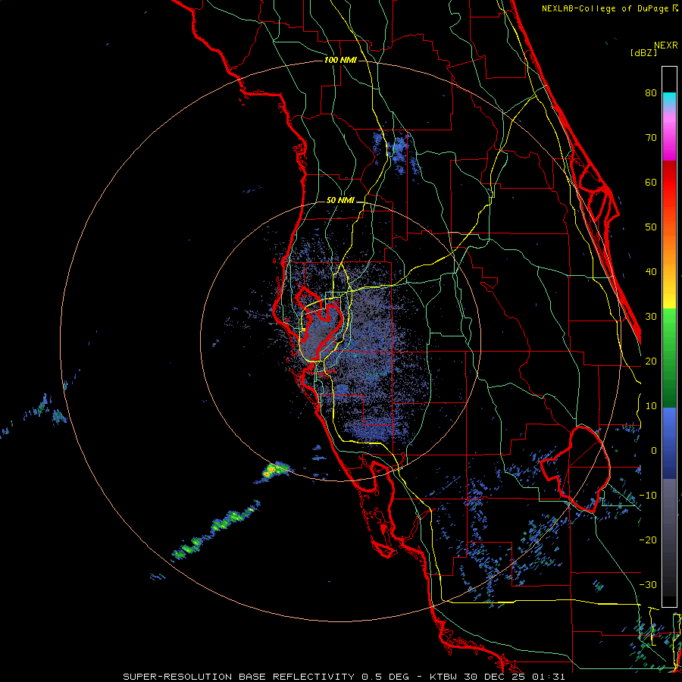Click the green rain band southwest over Gulf
Image resolution: width=682 pixels, height=682 pixels.
point(217,530)
